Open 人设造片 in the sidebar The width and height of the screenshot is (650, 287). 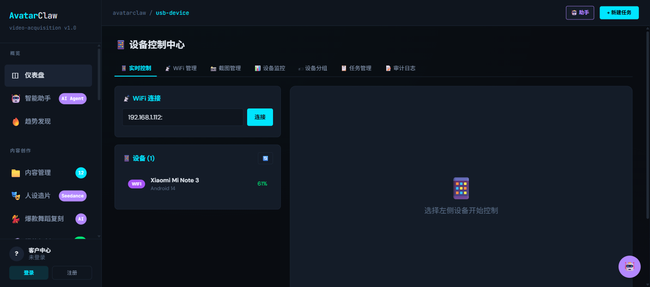click(x=48, y=196)
